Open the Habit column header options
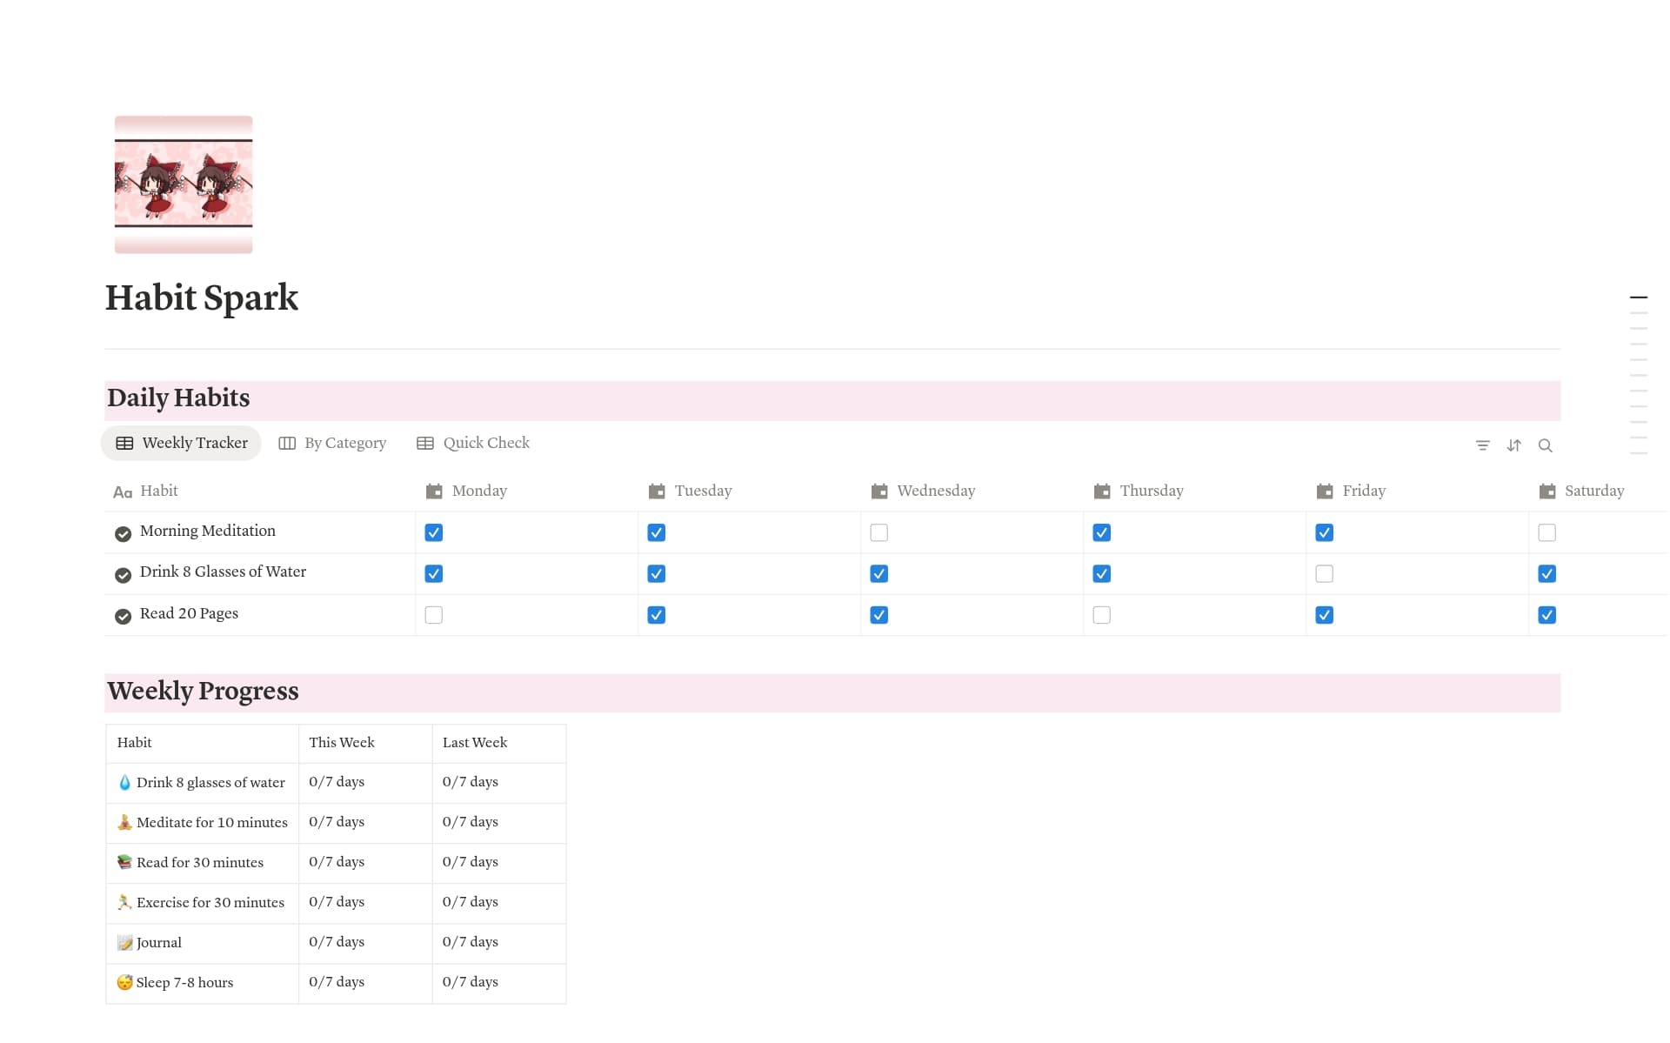 [x=159, y=491]
